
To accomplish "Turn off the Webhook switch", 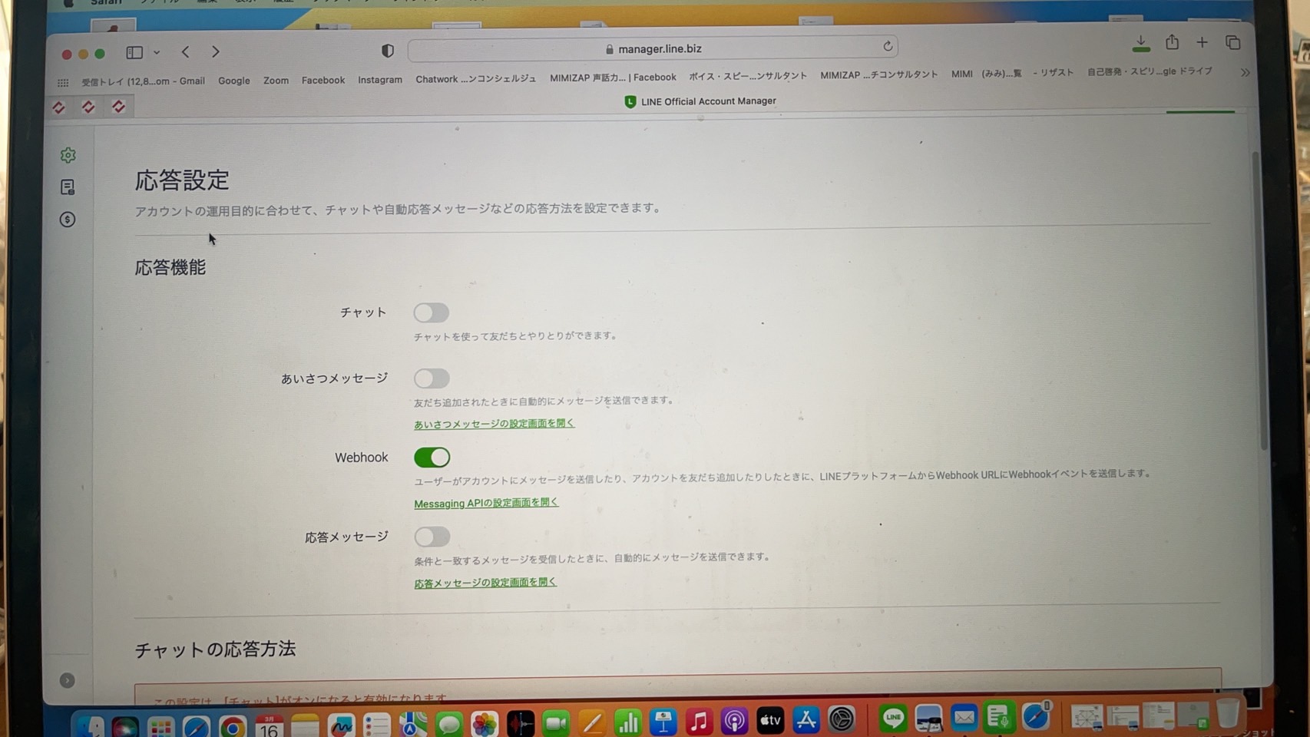I will point(432,458).
